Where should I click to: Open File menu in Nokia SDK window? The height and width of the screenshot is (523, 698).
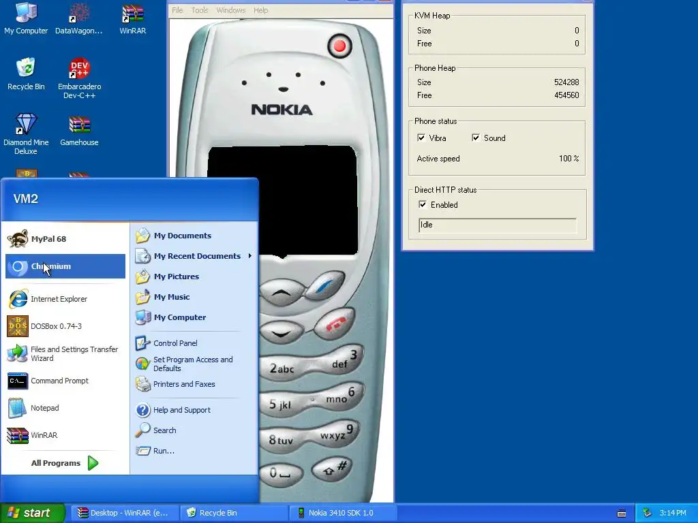coord(177,10)
